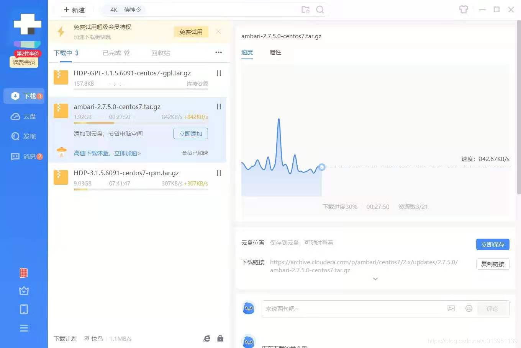The height and width of the screenshot is (348, 521).
Task: Click the UFO accelerate icon
Action: 61,152
